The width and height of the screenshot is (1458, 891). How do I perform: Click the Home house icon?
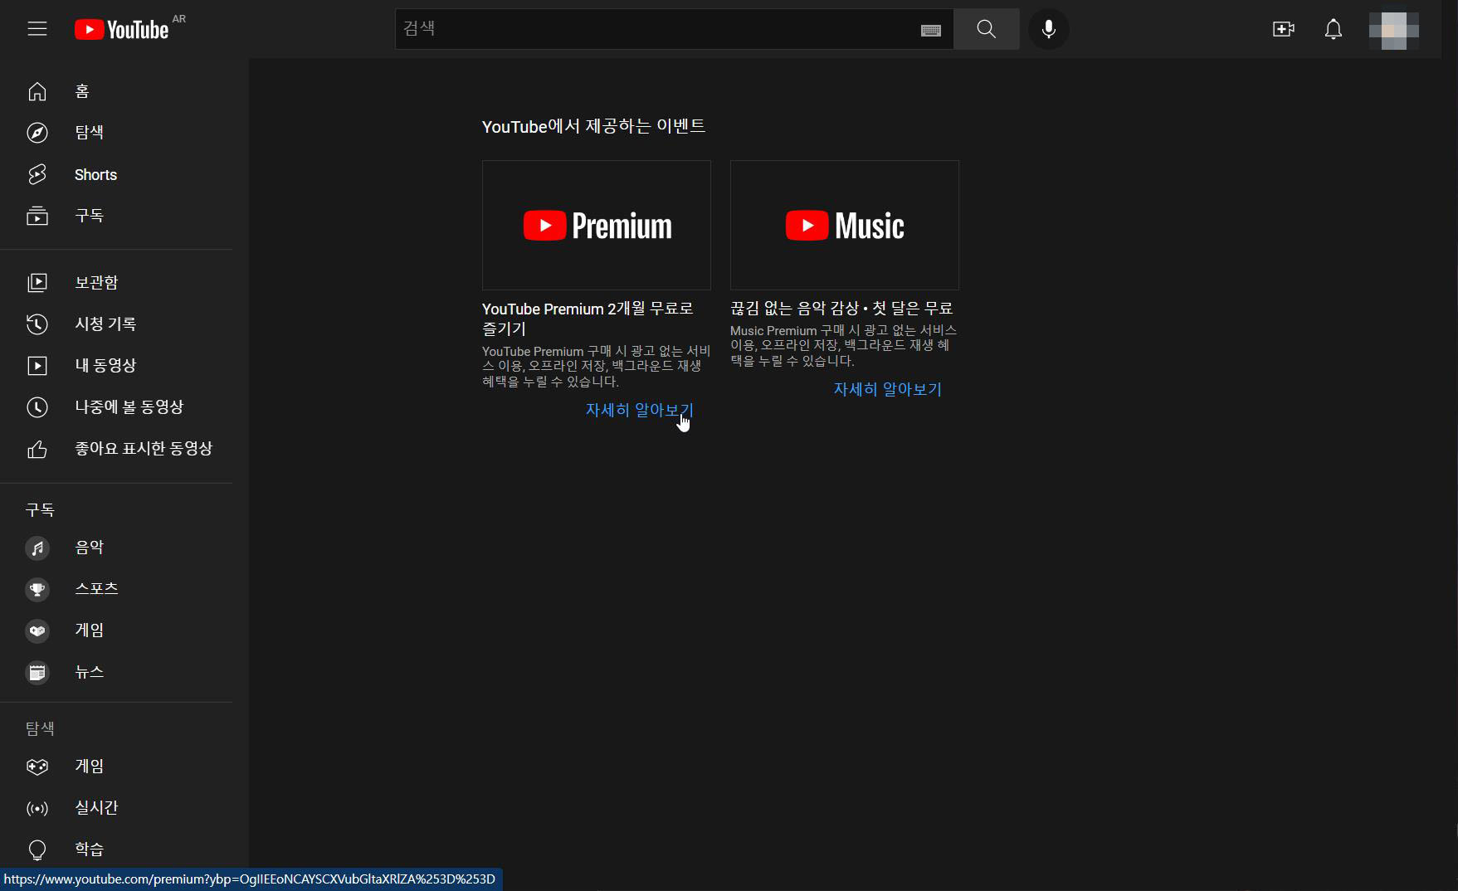[37, 91]
